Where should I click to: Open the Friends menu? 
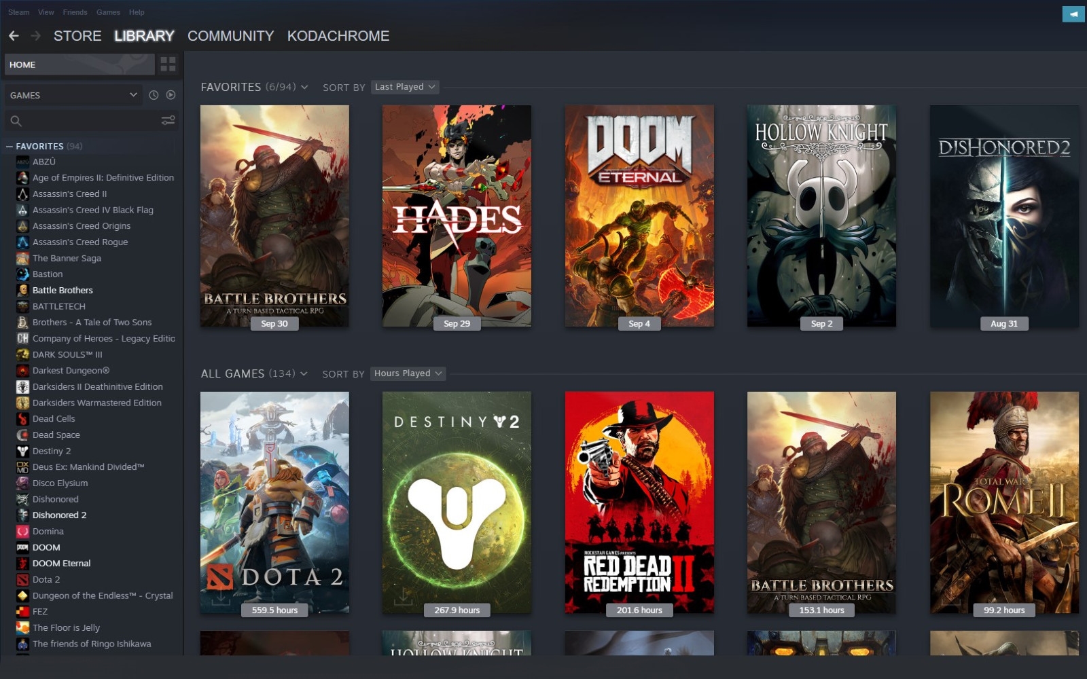coord(75,12)
